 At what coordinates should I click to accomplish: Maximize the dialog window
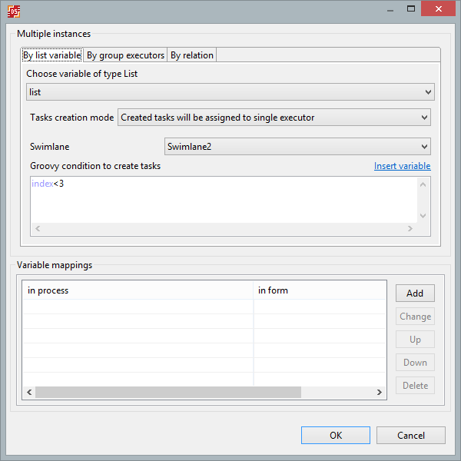pyautogui.click(x=412, y=9)
